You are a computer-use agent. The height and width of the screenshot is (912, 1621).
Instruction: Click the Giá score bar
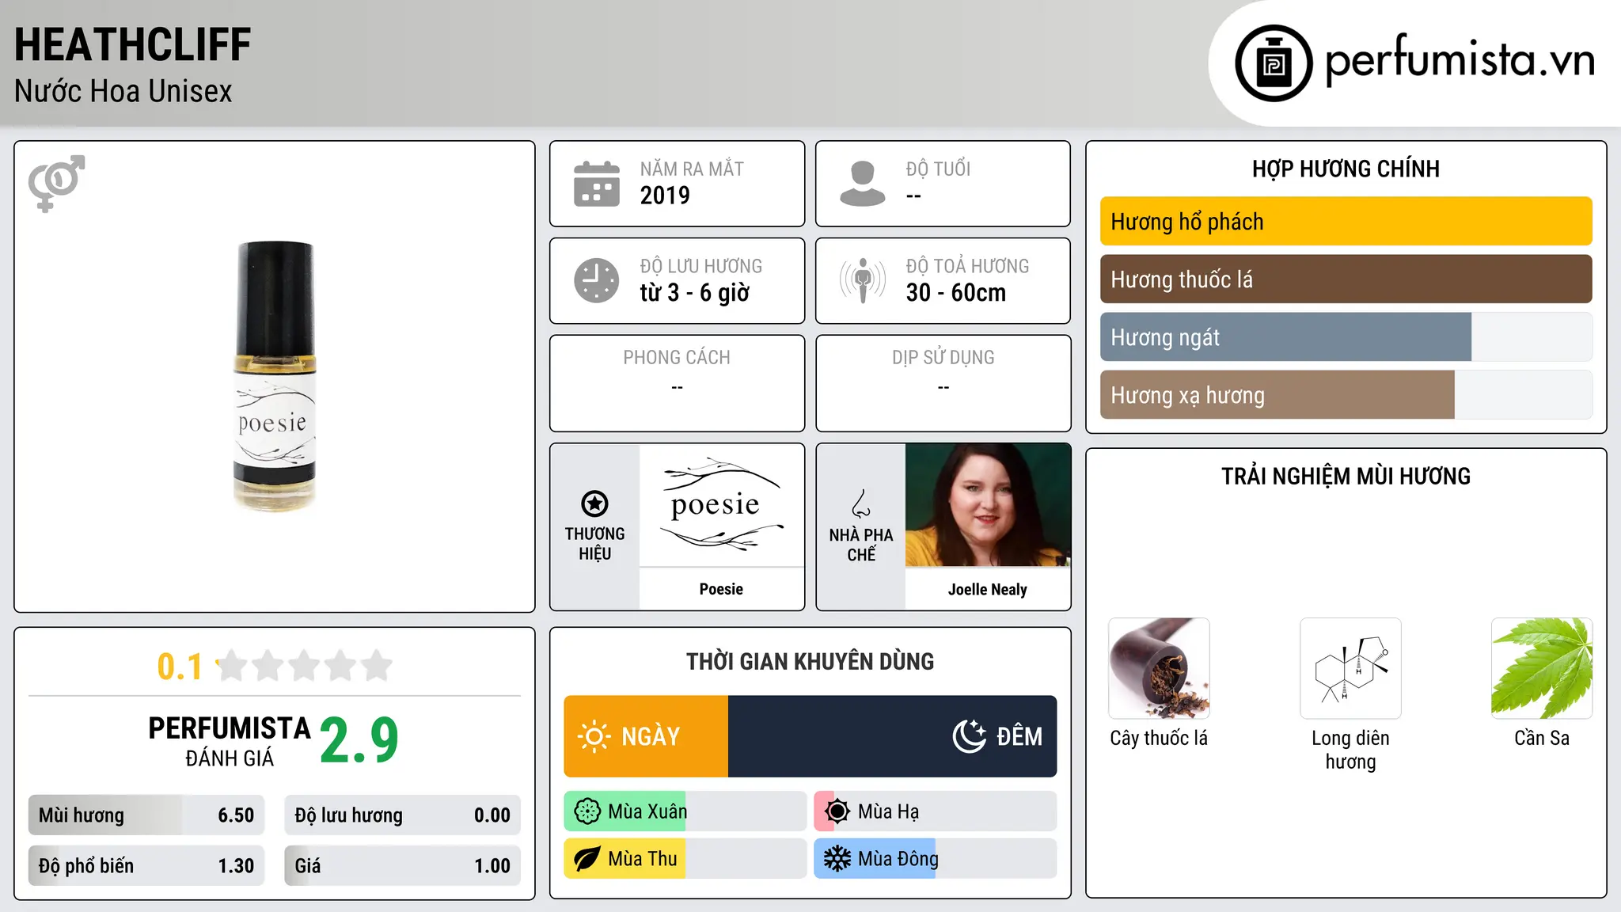pyautogui.click(x=402, y=866)
